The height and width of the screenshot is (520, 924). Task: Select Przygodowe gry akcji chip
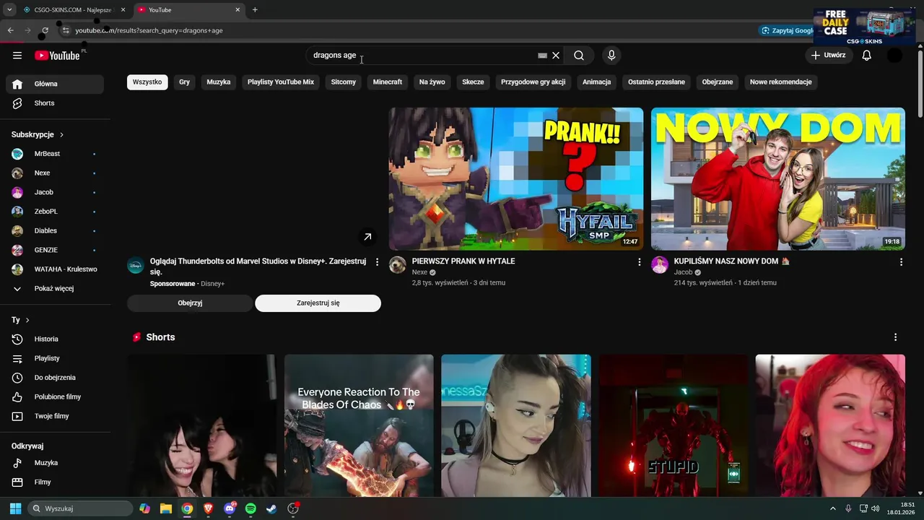point(533,82)
